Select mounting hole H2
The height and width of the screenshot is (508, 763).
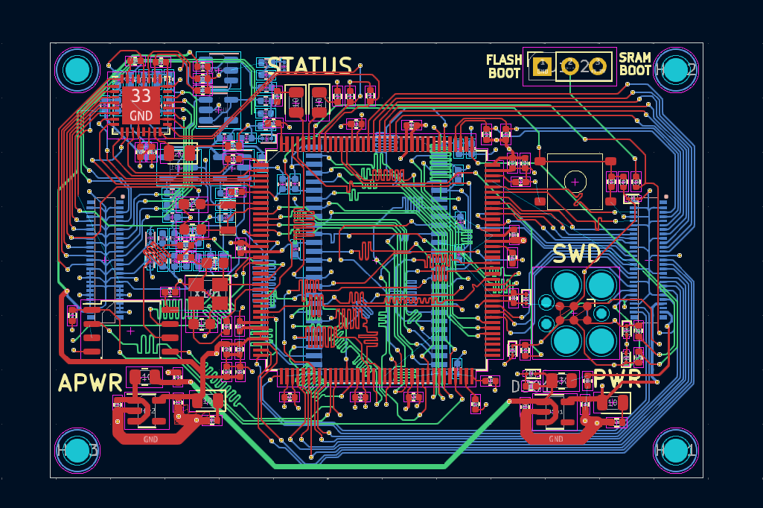675,70
